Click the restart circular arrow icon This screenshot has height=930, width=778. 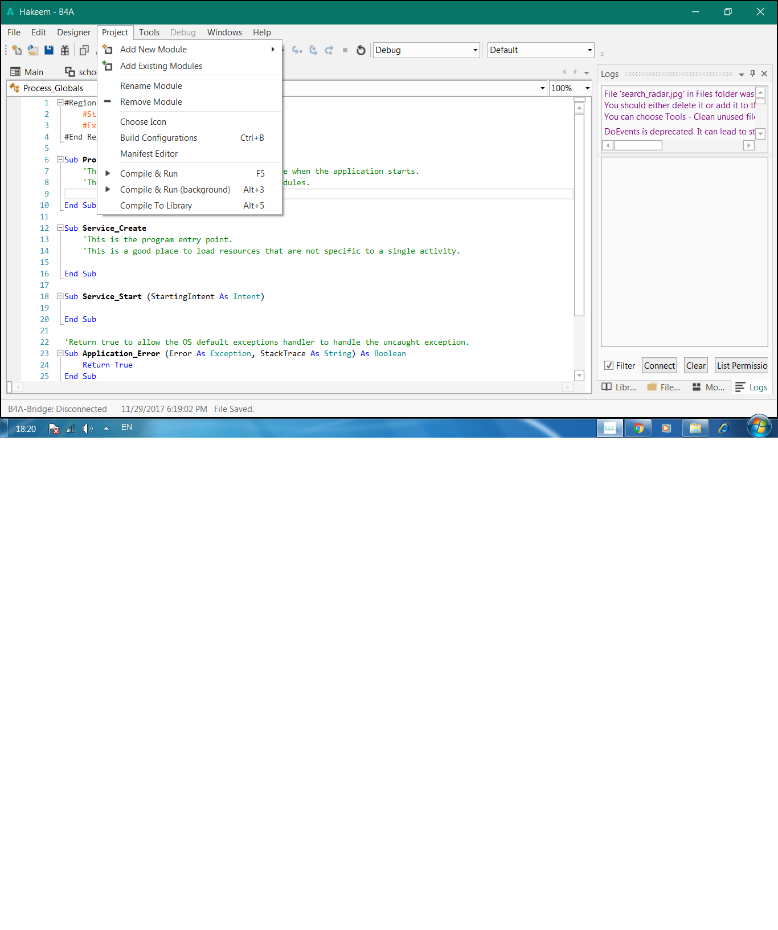coord(361,50)
